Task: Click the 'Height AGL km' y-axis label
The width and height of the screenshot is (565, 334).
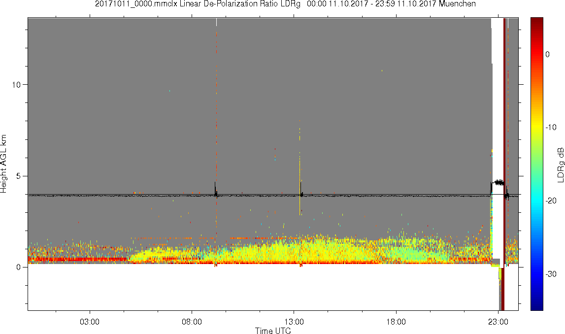Action: [3, 164]
